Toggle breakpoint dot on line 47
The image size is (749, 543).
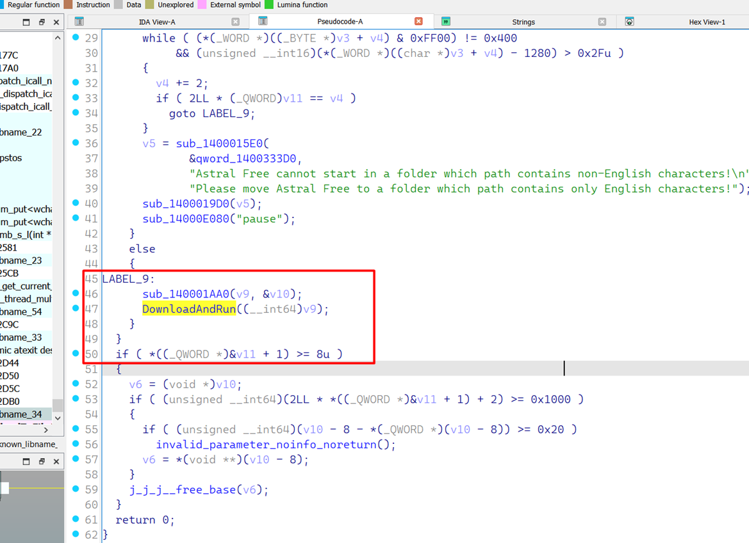click(x=76, y=308)
